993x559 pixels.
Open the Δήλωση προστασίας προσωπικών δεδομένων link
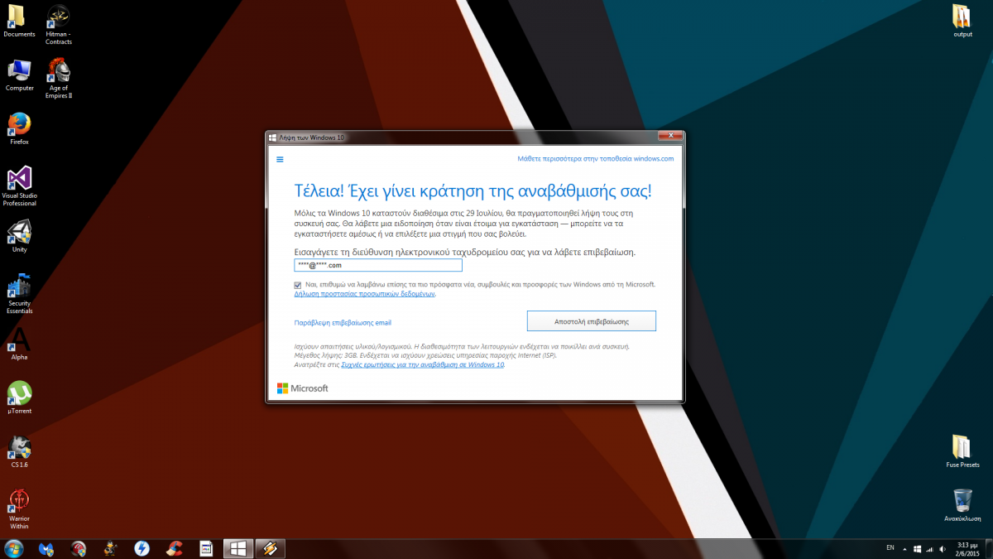coord(365,294)
